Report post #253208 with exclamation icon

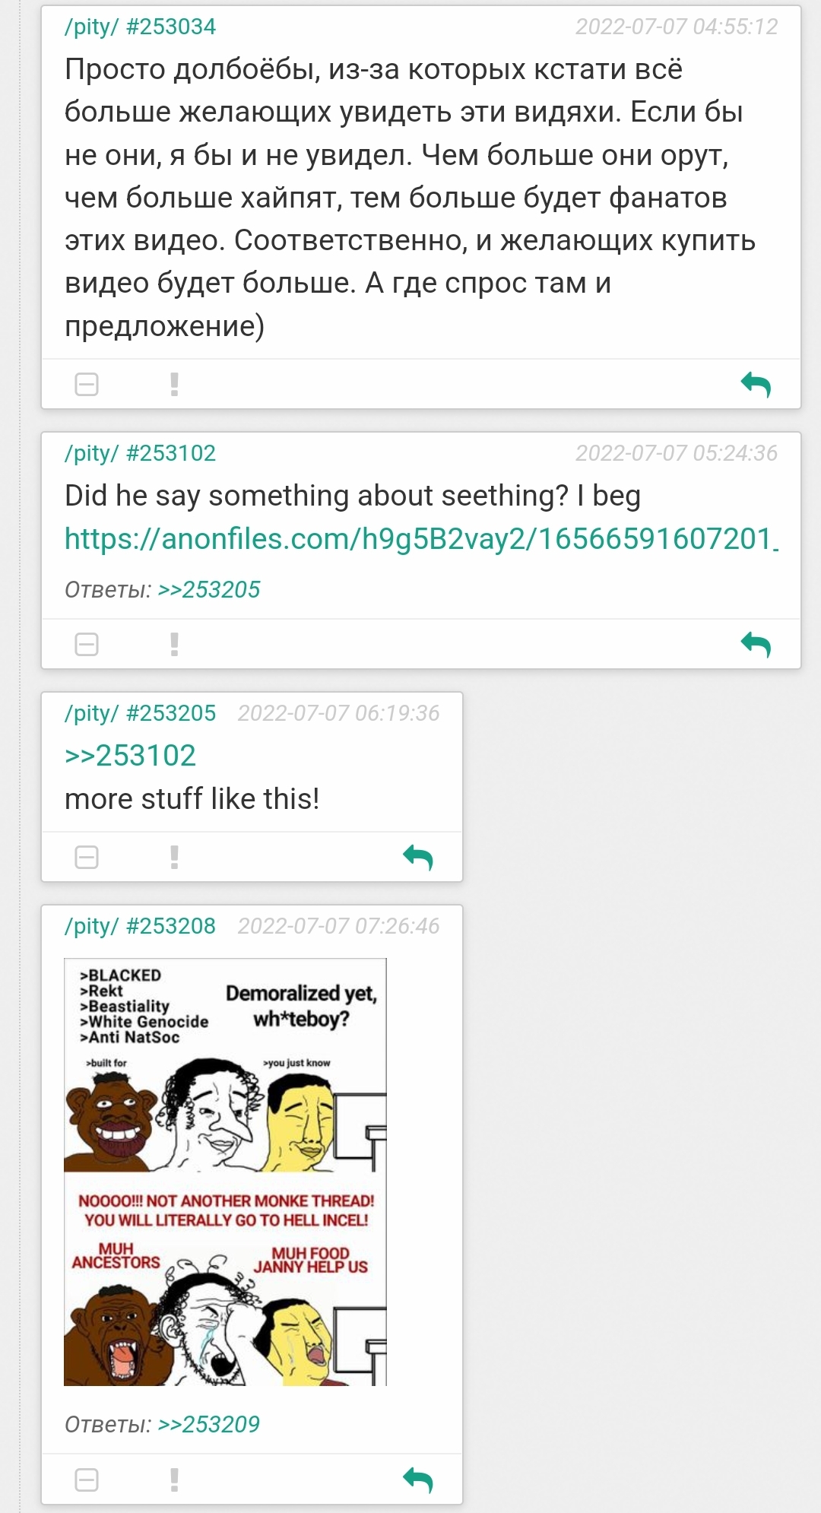click(174, 1480)
